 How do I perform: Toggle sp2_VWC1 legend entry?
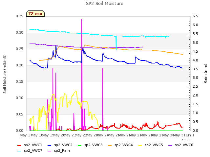click(30, 145)
